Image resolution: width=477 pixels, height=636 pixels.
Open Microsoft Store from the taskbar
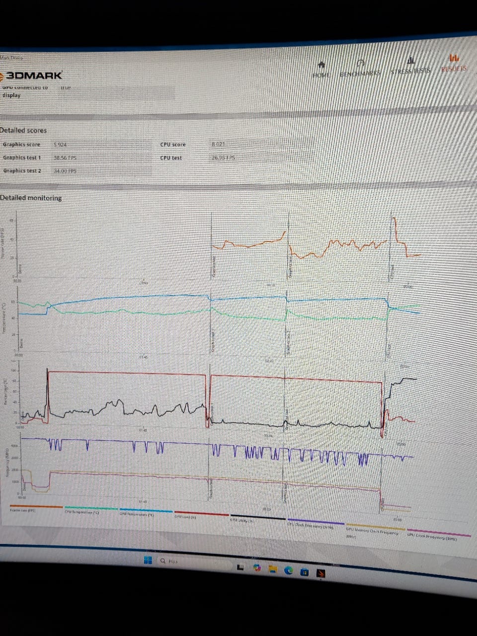tap(305, 572)
